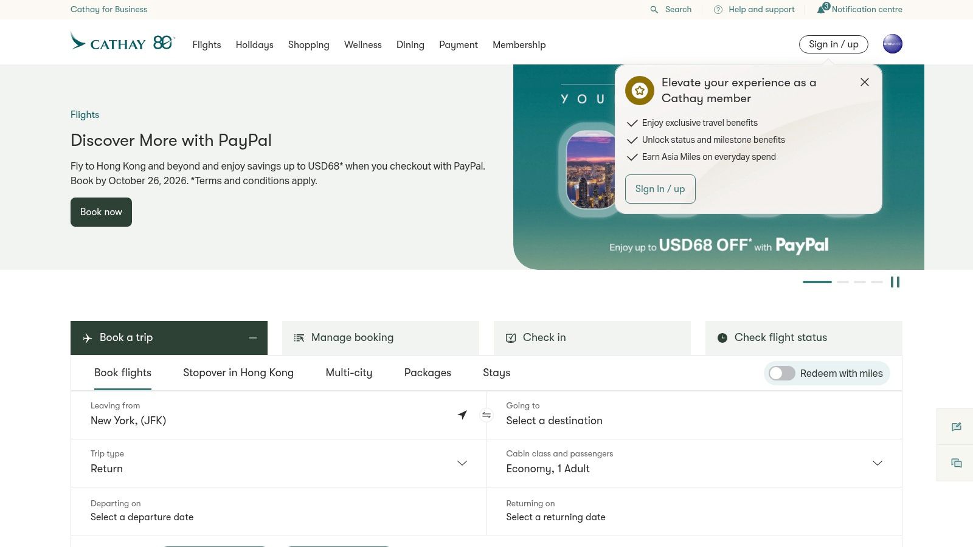
Task: Jump to second carousel slide indicator
Action: click(843, 282)
